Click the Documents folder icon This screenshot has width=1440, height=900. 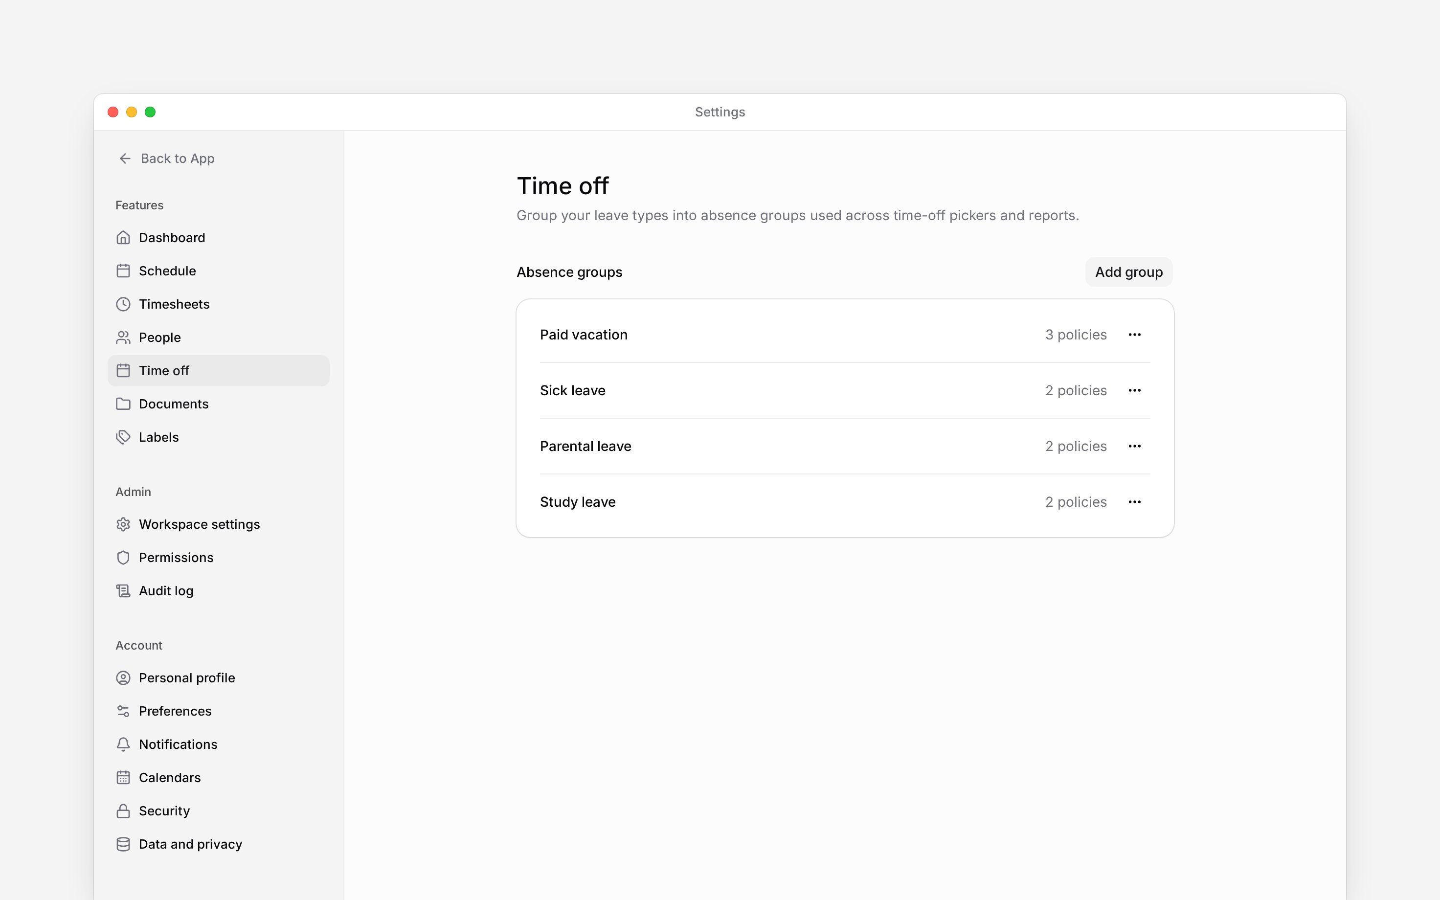coord(123,404)
